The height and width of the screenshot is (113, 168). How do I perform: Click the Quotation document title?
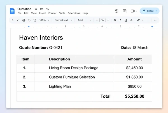click(24, 9)
